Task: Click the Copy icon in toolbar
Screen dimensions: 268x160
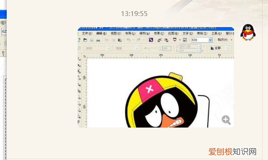Action: (113, 40)
